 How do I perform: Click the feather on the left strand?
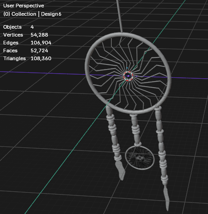(x=121, y=170)
